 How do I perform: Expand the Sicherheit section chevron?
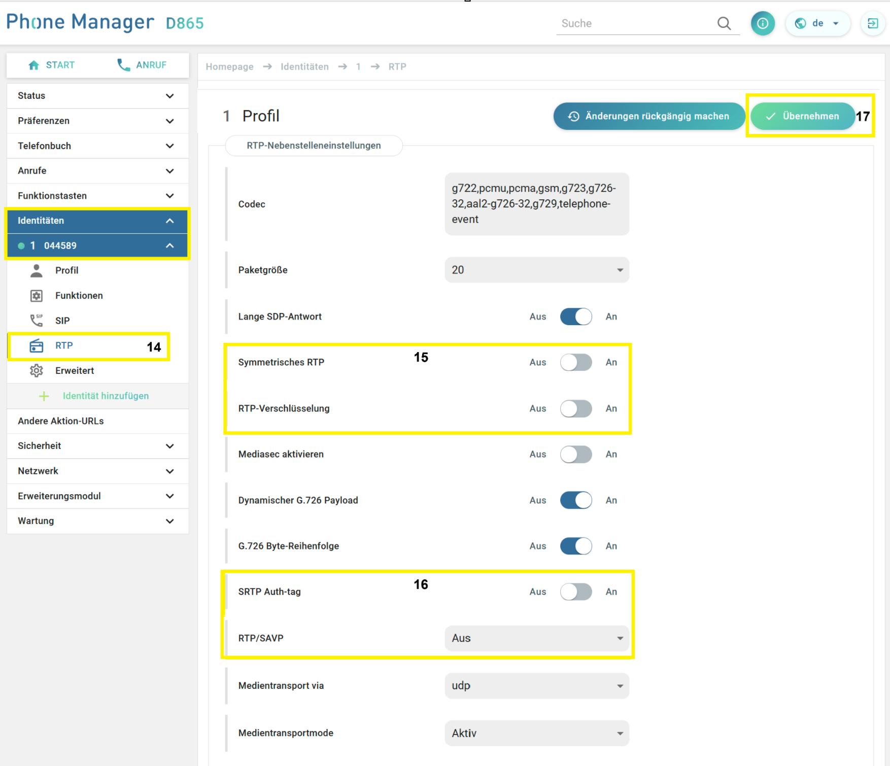[170, 446]
